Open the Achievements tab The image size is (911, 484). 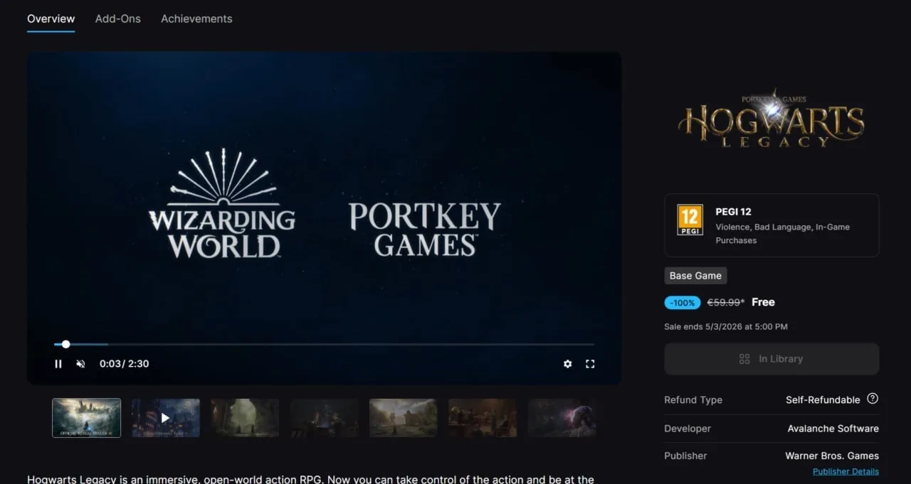[x=196, y=19]
